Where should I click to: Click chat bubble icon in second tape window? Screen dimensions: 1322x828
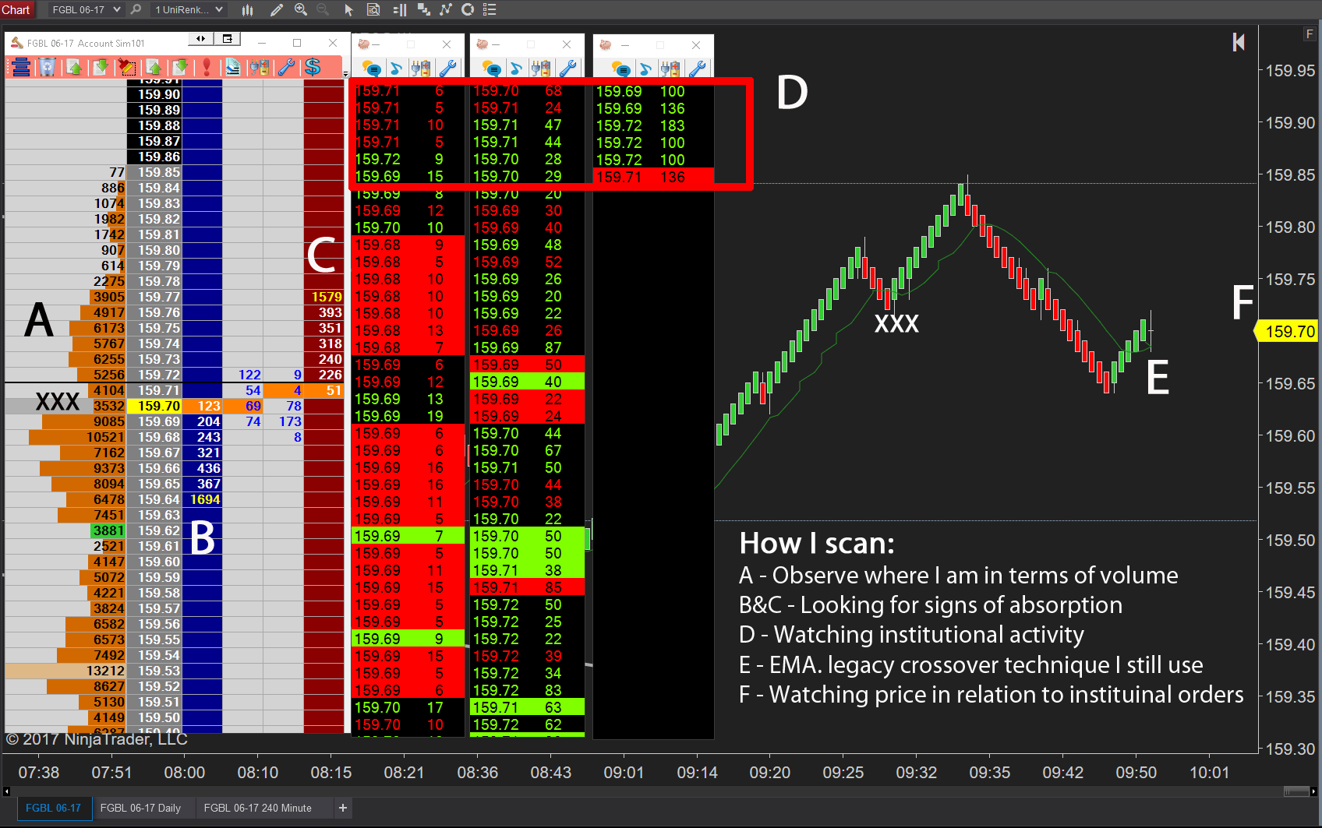pos(491,69)
